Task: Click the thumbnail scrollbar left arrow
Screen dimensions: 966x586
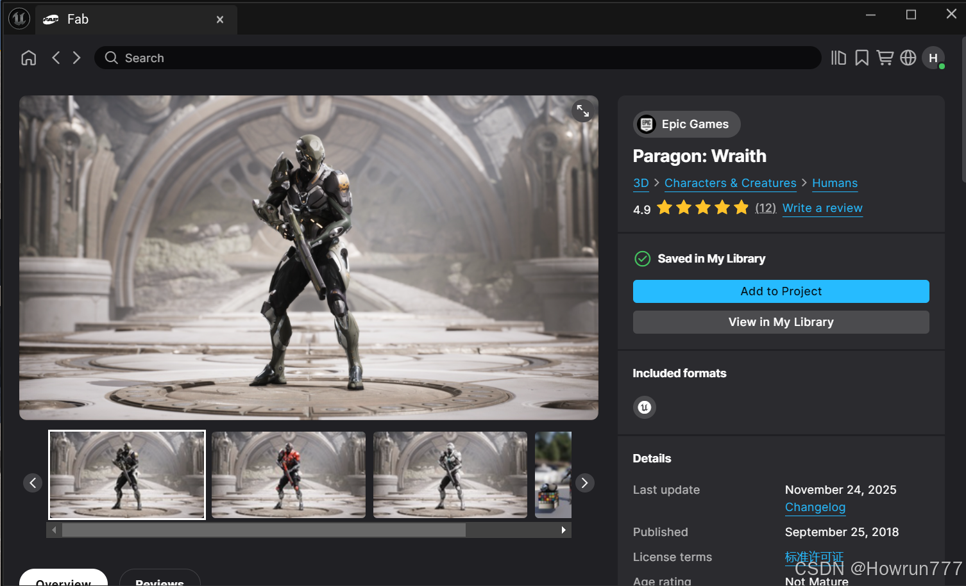Action: [x=54, y=530]
